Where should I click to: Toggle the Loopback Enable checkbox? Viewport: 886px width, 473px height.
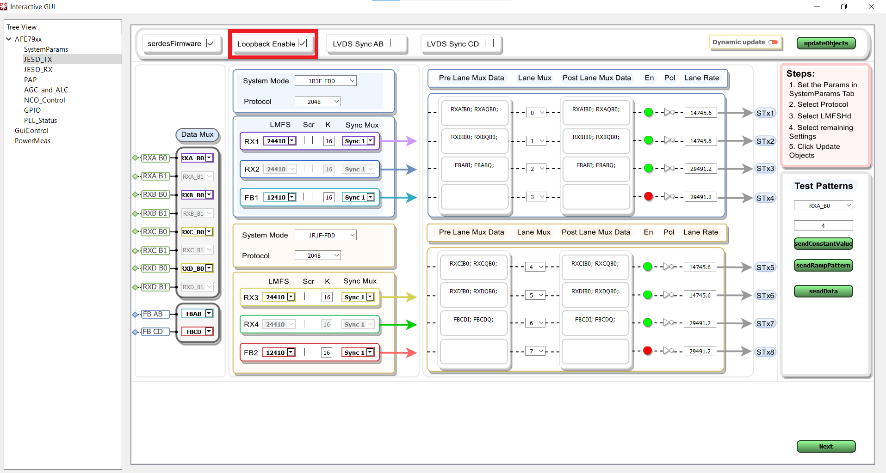coord(303,43)
